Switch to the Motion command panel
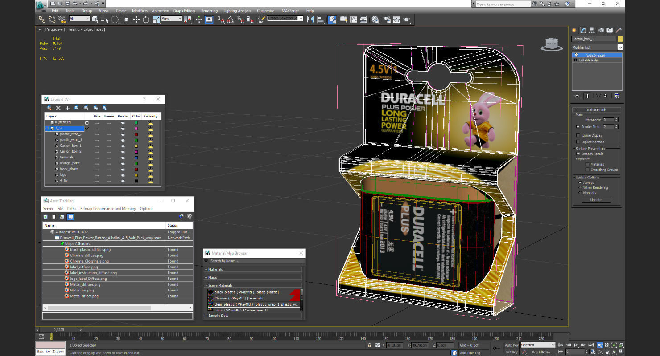The width and height of the screenshot is (660, 356). pyautogui.click(x=601, y=30)
